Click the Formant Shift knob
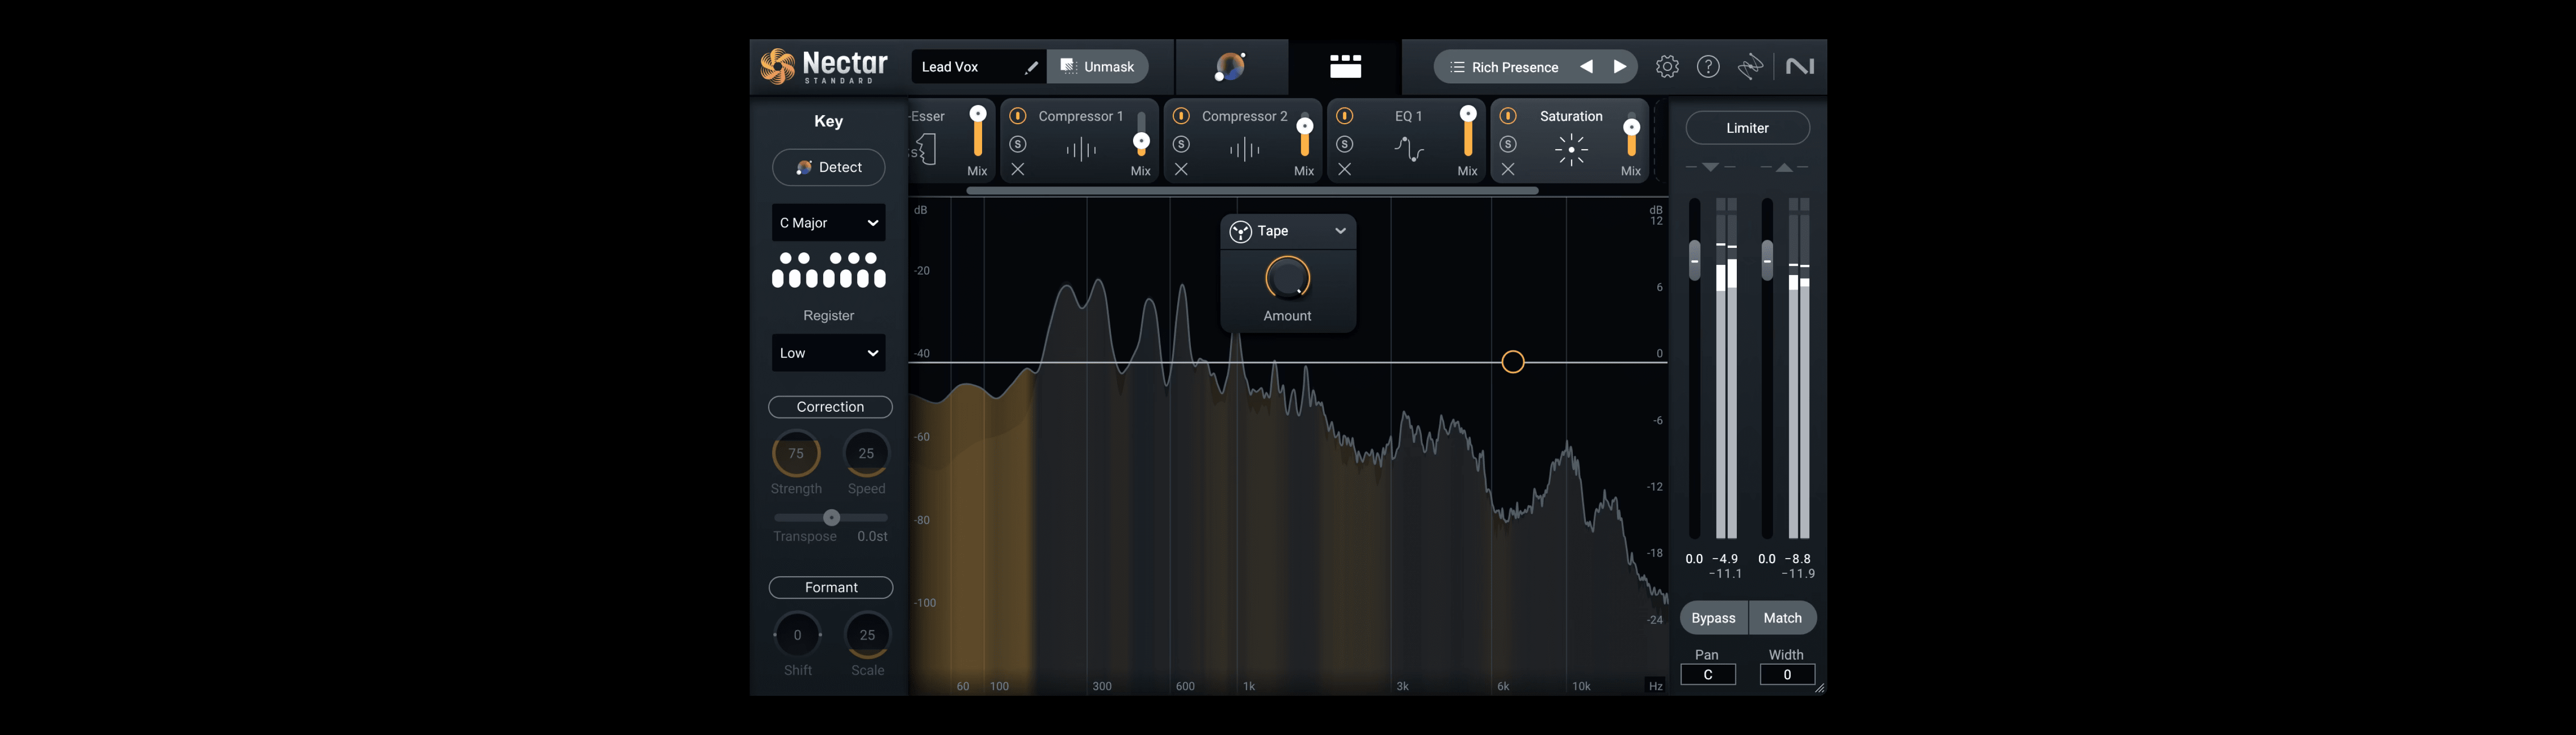The width and height of the screenshot is (2576, 735). (797, 635)
